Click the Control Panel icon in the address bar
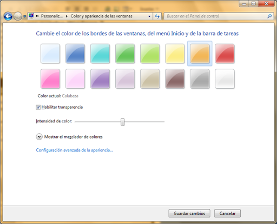This screenshot has height=224, width=277. pos(31,16)
